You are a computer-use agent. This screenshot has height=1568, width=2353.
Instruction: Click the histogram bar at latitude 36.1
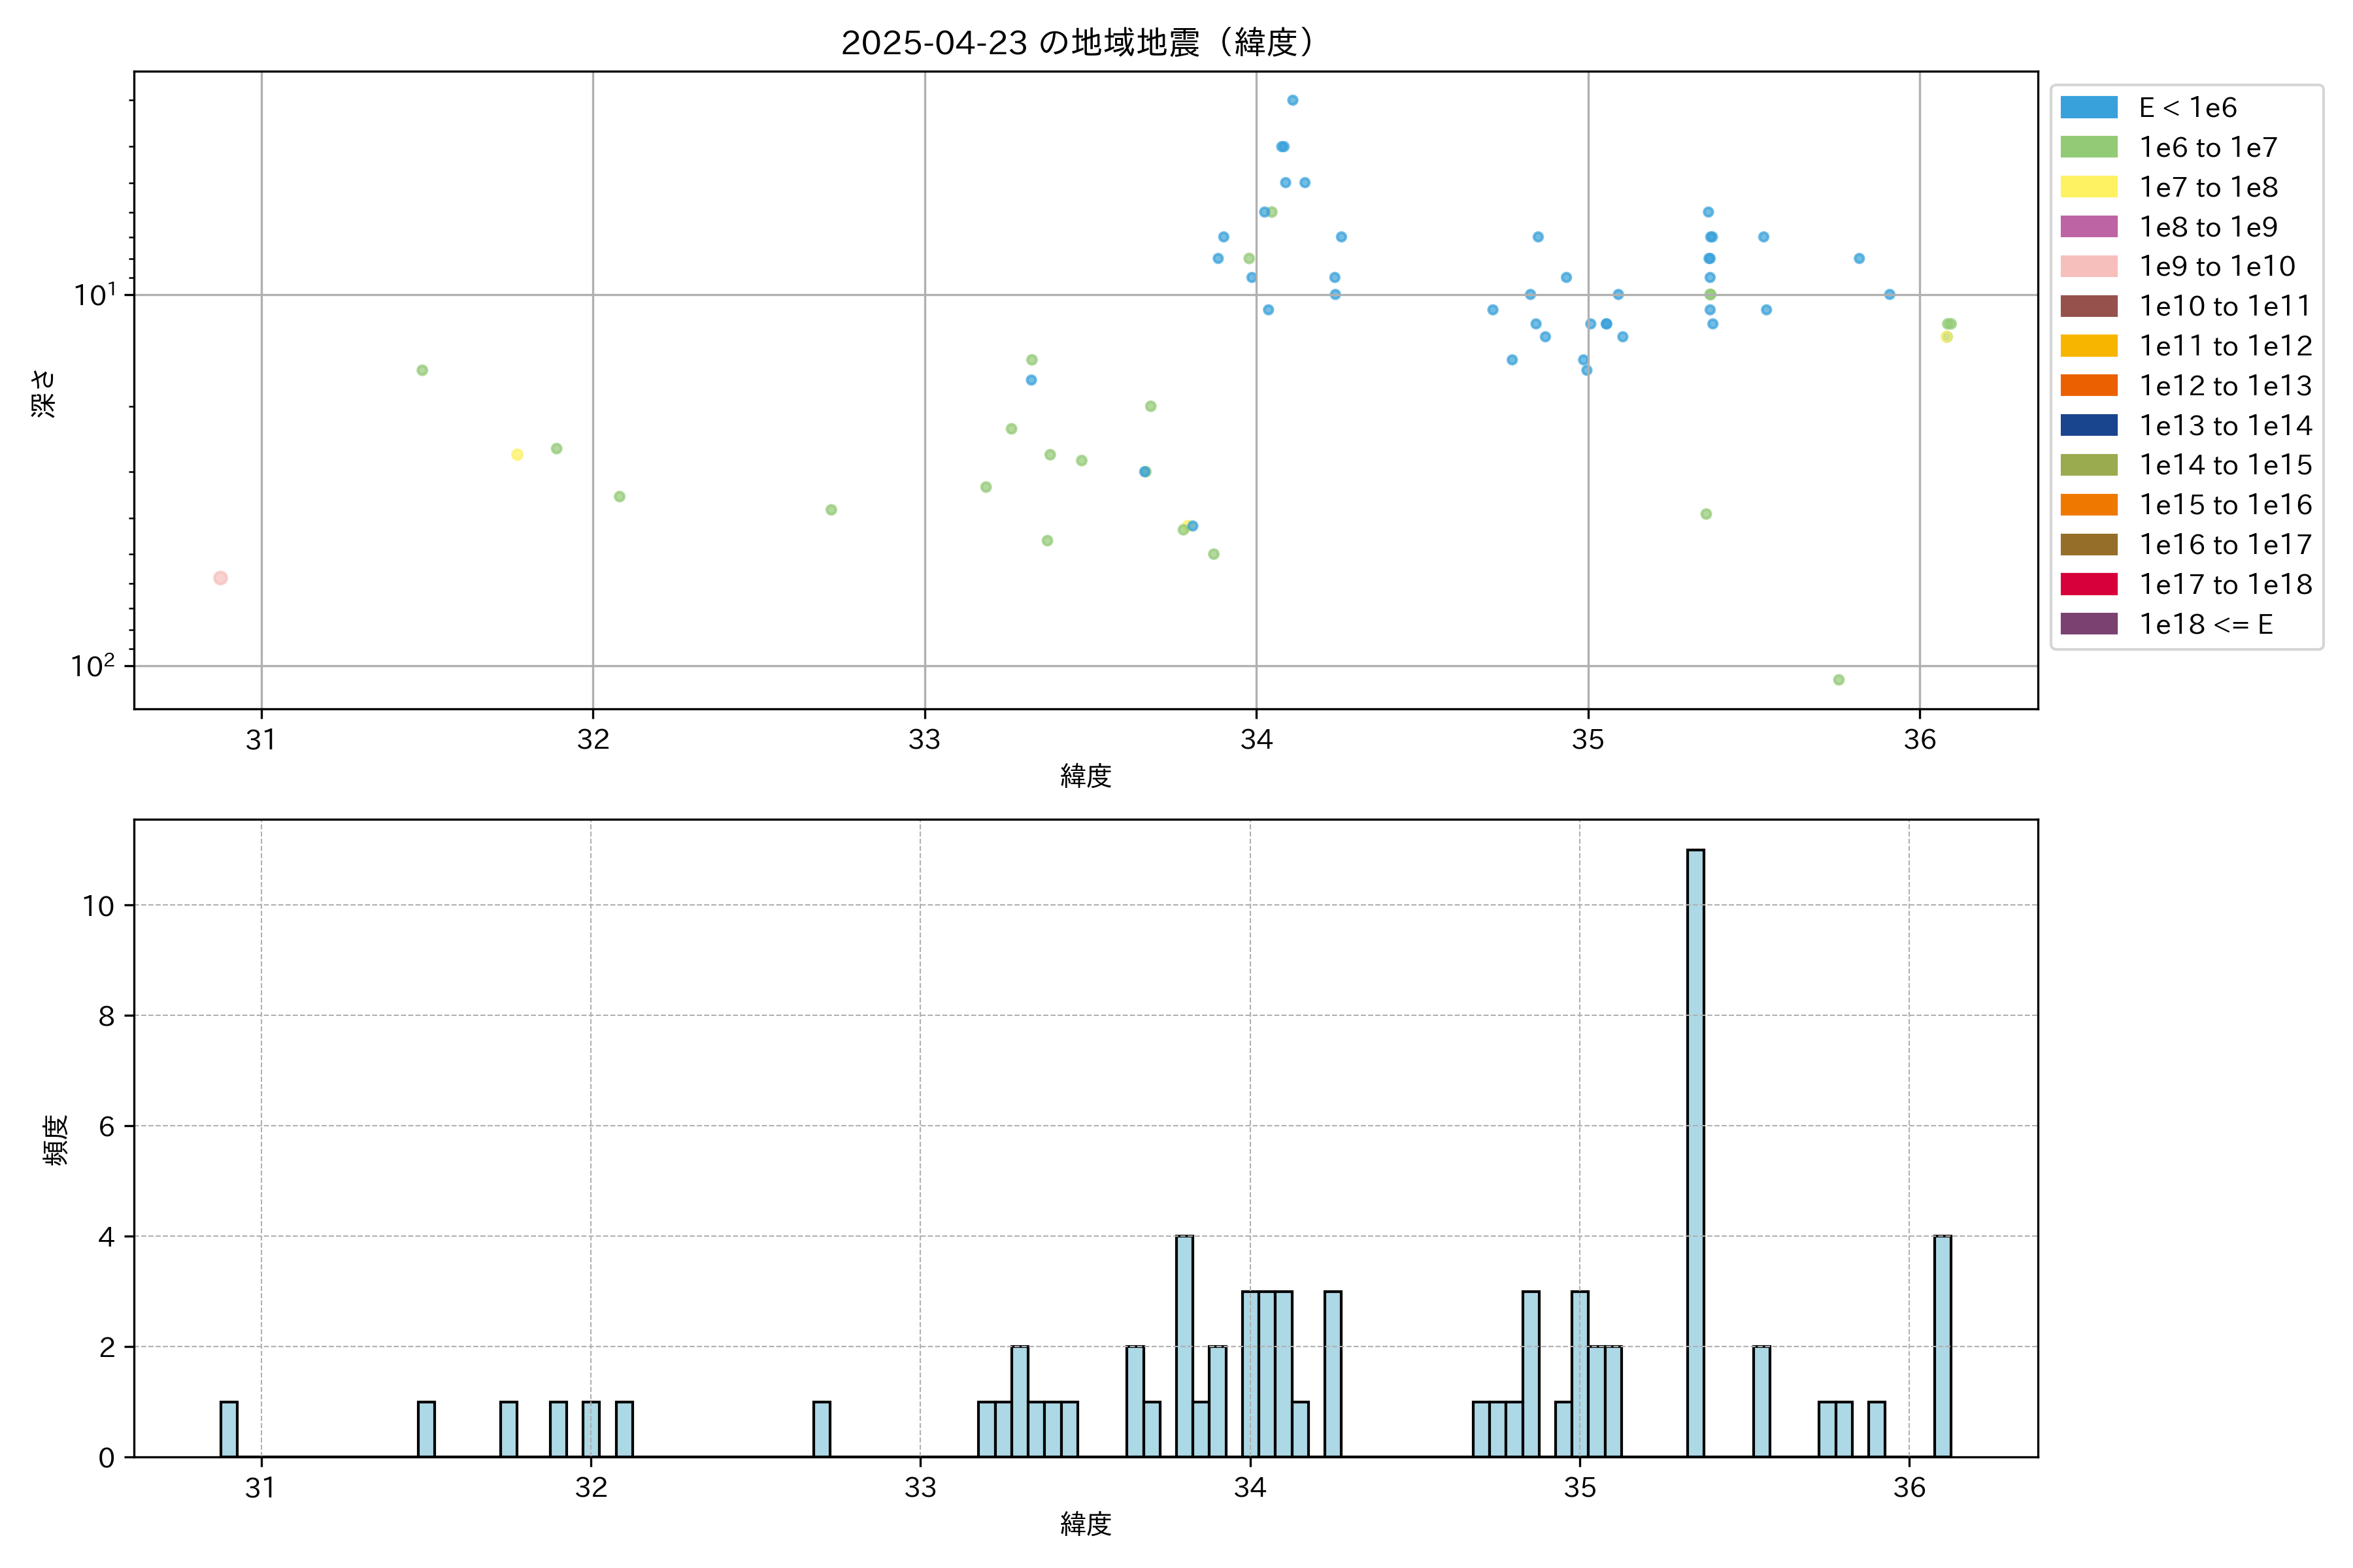point(1942,1346)
